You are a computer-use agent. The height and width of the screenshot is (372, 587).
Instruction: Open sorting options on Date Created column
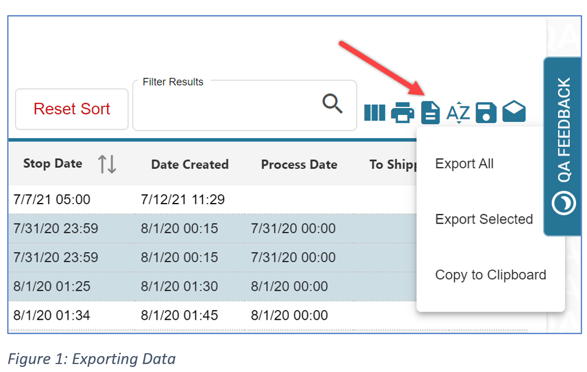(x=190, y=164)
